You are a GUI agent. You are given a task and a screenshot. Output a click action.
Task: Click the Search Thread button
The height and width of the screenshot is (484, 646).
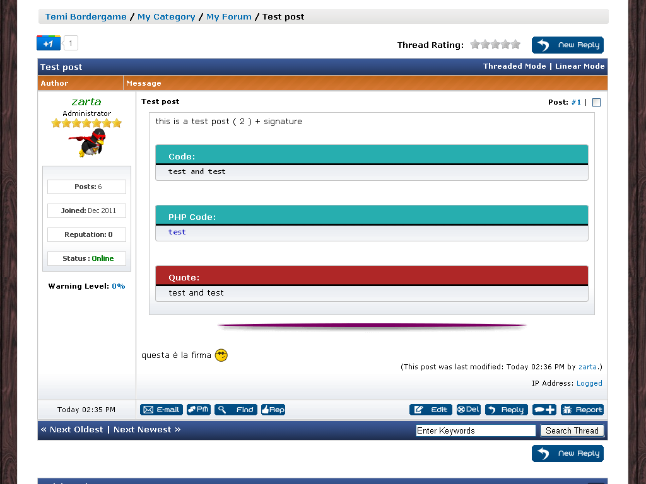pyautogui.click(x=572, y=430)
